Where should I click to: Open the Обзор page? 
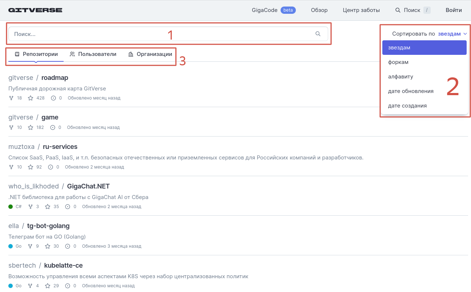point(319,10)
